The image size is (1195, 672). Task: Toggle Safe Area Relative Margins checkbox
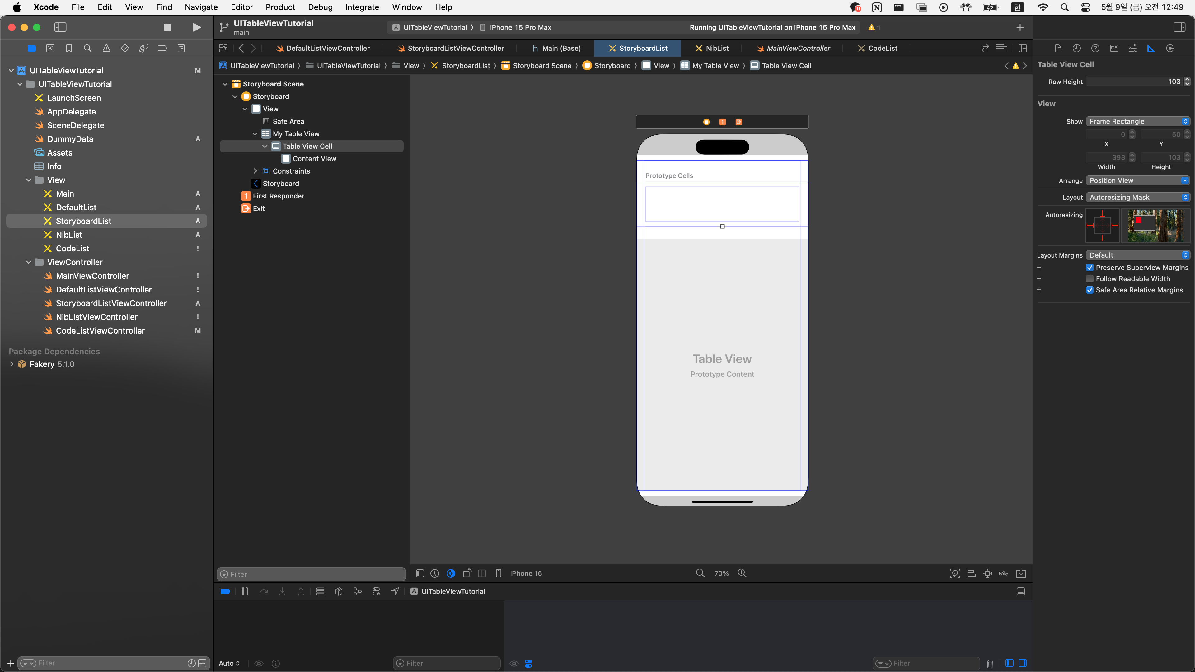click(1090, 290)
